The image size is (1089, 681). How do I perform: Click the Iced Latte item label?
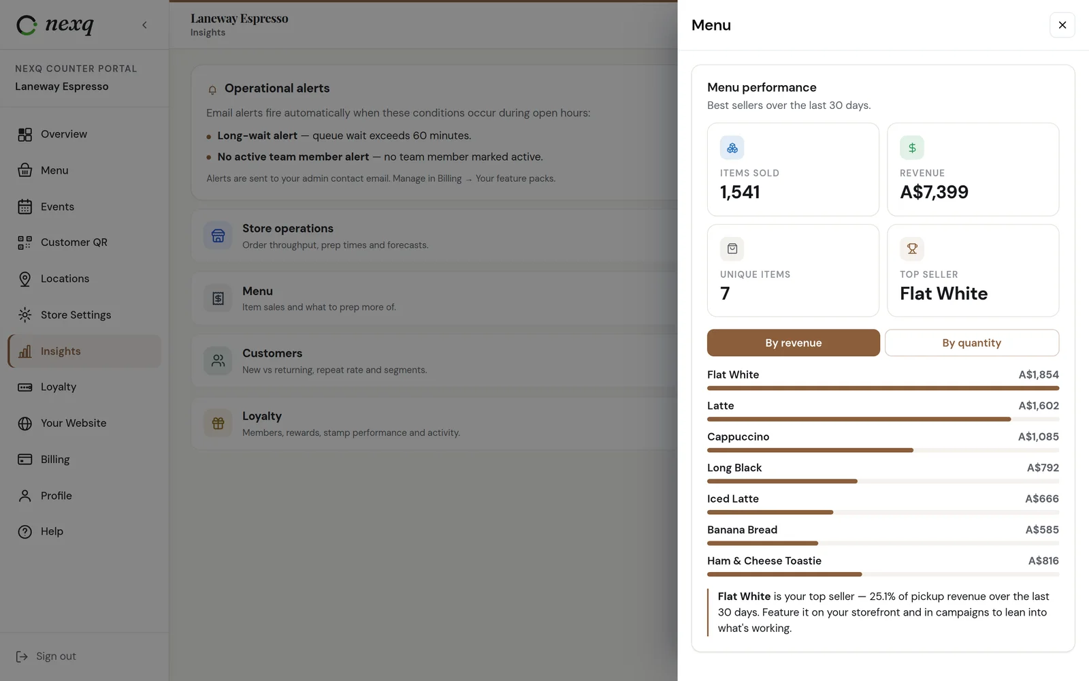click(x=733, y=498)
